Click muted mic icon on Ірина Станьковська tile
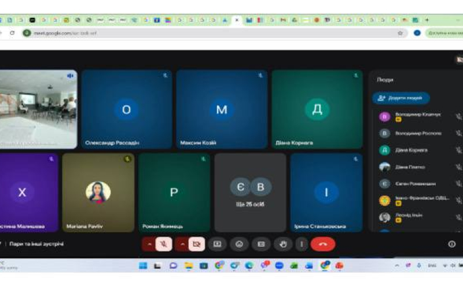The height and width of the screenshot is (289, 463). pos(355,159)
